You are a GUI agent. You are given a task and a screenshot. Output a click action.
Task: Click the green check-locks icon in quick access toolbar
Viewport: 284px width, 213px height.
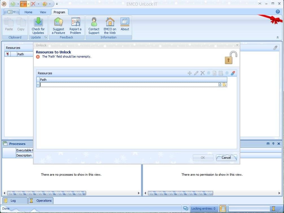pos(13,4)
